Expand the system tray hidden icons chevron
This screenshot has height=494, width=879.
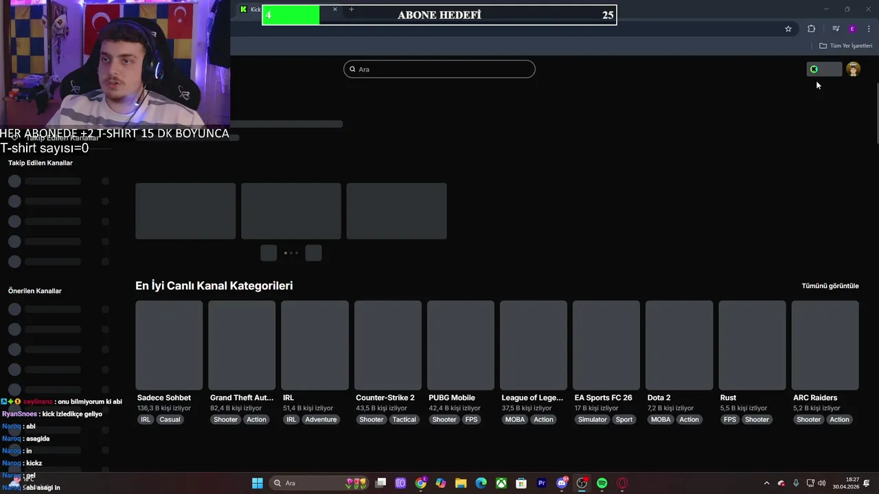767,484
